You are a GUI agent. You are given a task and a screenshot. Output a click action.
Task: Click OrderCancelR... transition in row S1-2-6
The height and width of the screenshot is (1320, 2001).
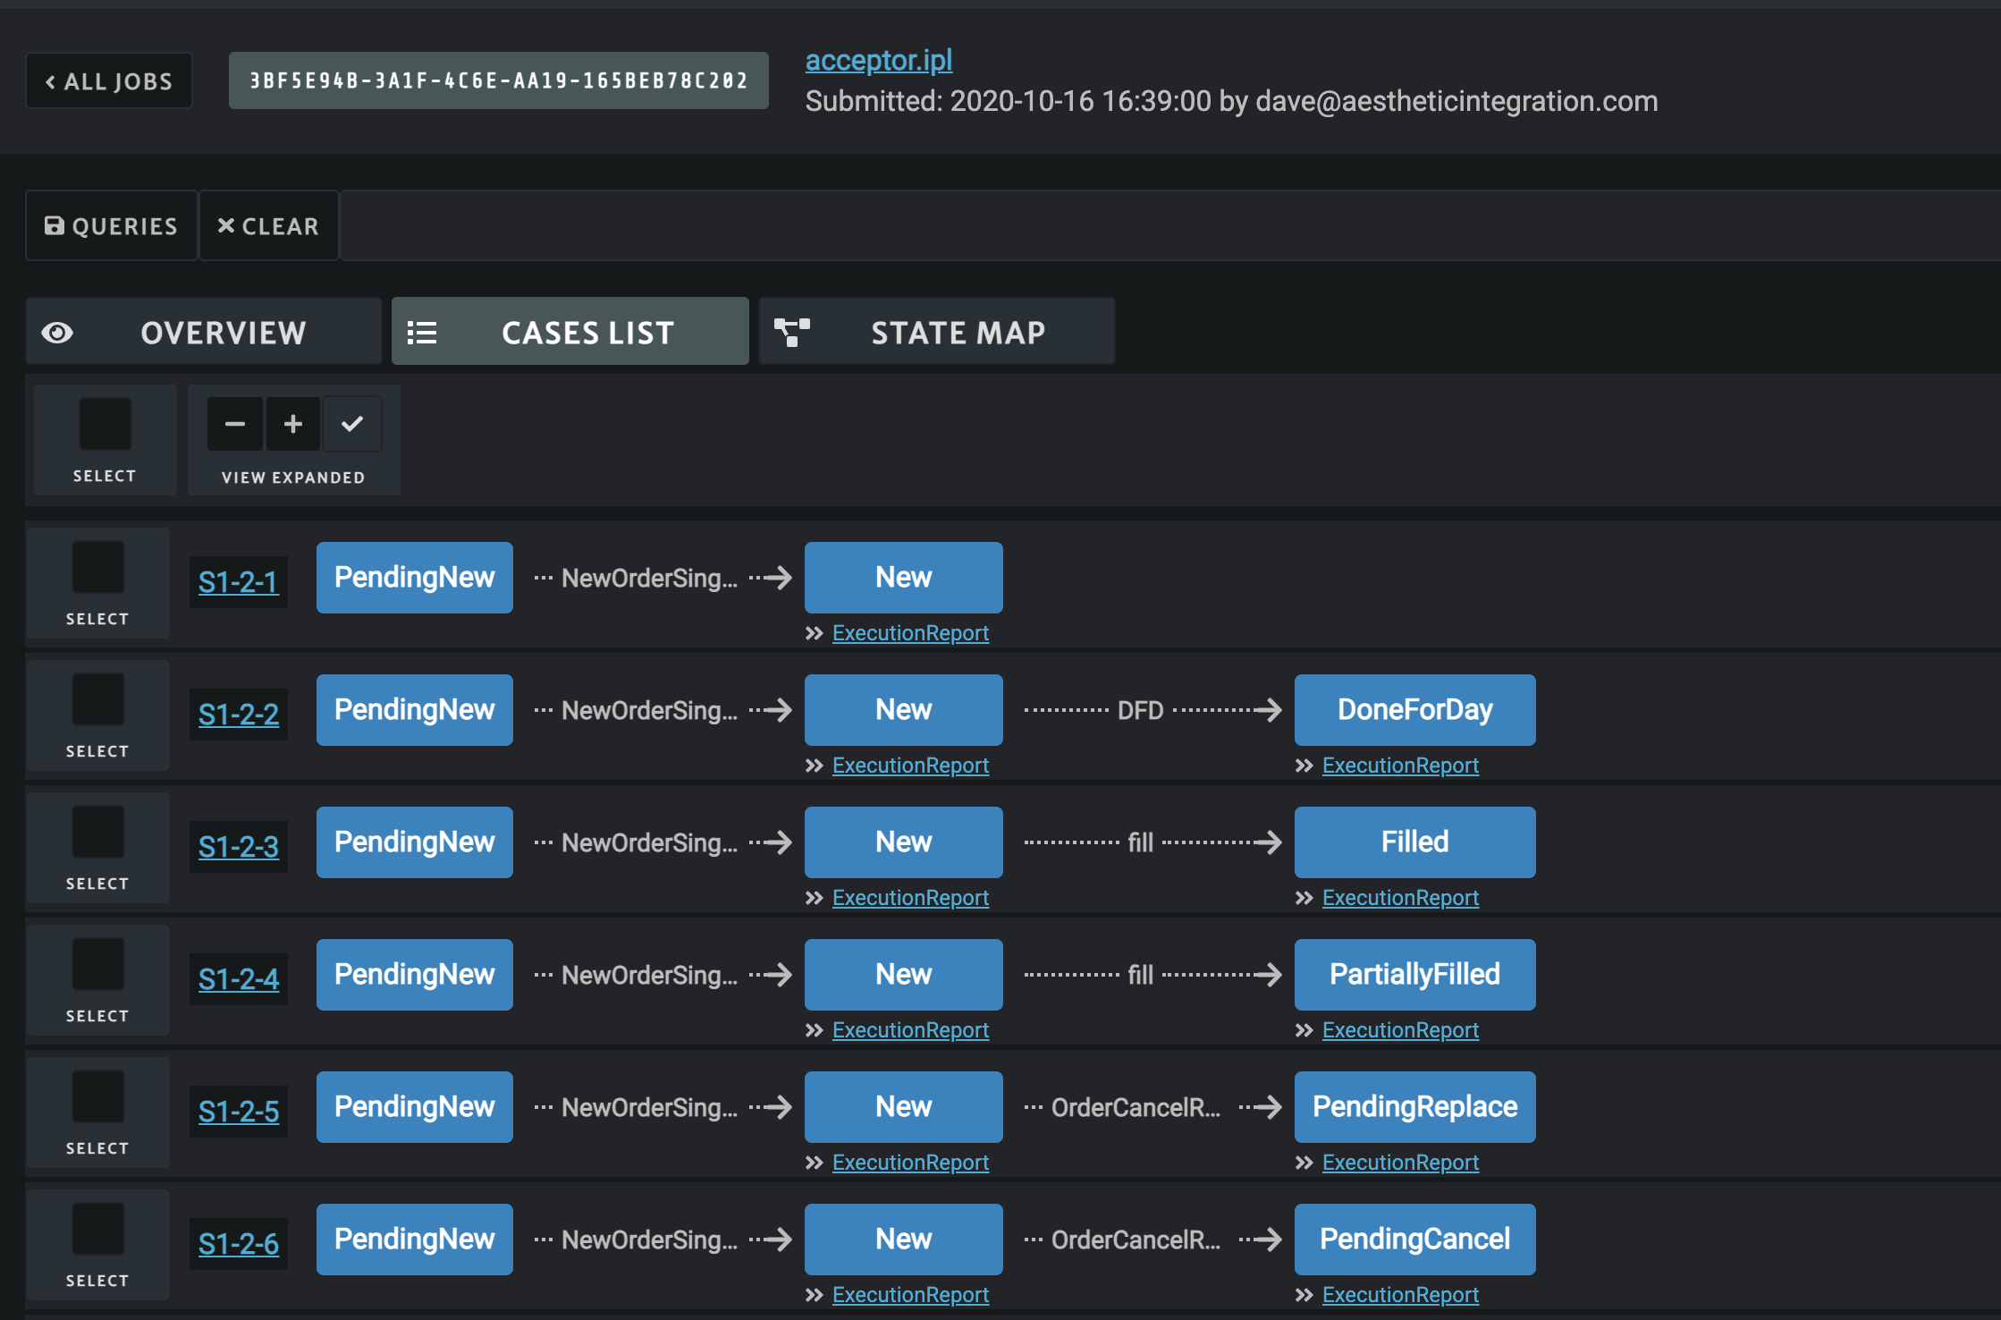pos(1136,1240)
